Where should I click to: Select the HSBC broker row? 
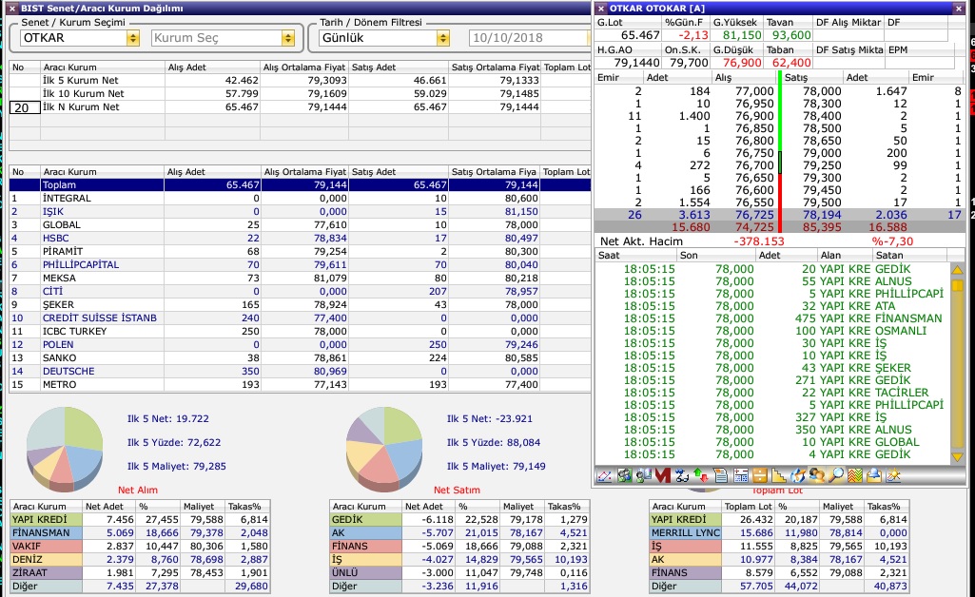[x=300, y=238]
